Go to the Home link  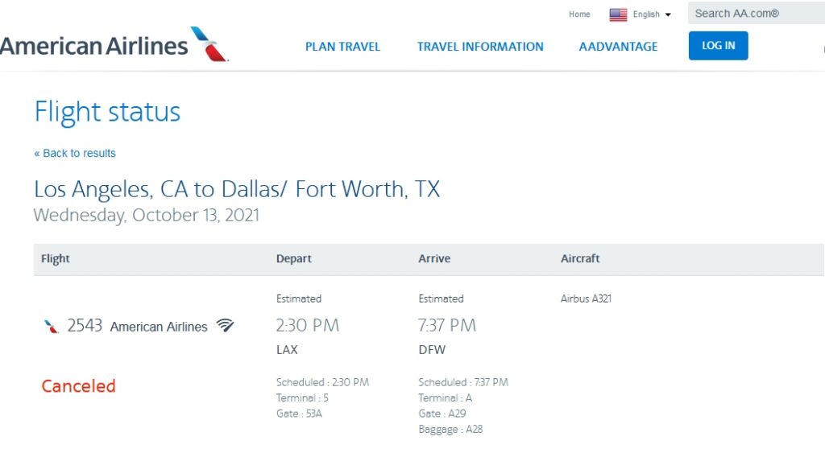[579, 14]
